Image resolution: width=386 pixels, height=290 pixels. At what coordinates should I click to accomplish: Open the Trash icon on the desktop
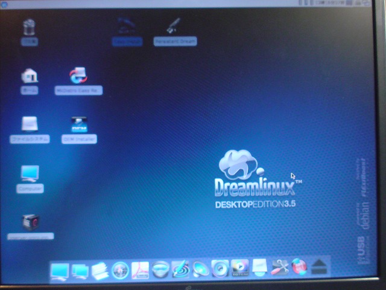29,27
